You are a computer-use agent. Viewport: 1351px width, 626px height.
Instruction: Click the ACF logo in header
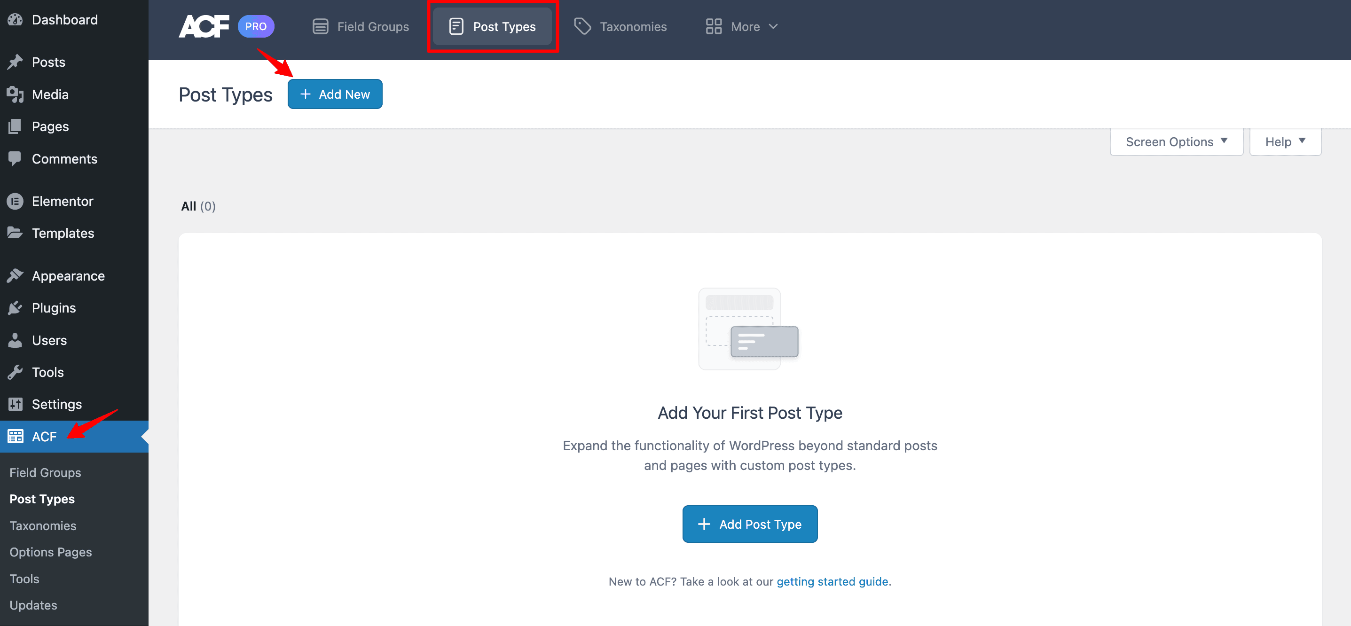click(204, 26)
